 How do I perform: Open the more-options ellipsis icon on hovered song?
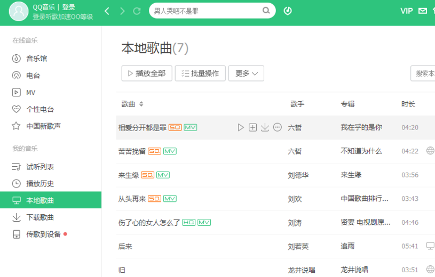coord(277,127)
